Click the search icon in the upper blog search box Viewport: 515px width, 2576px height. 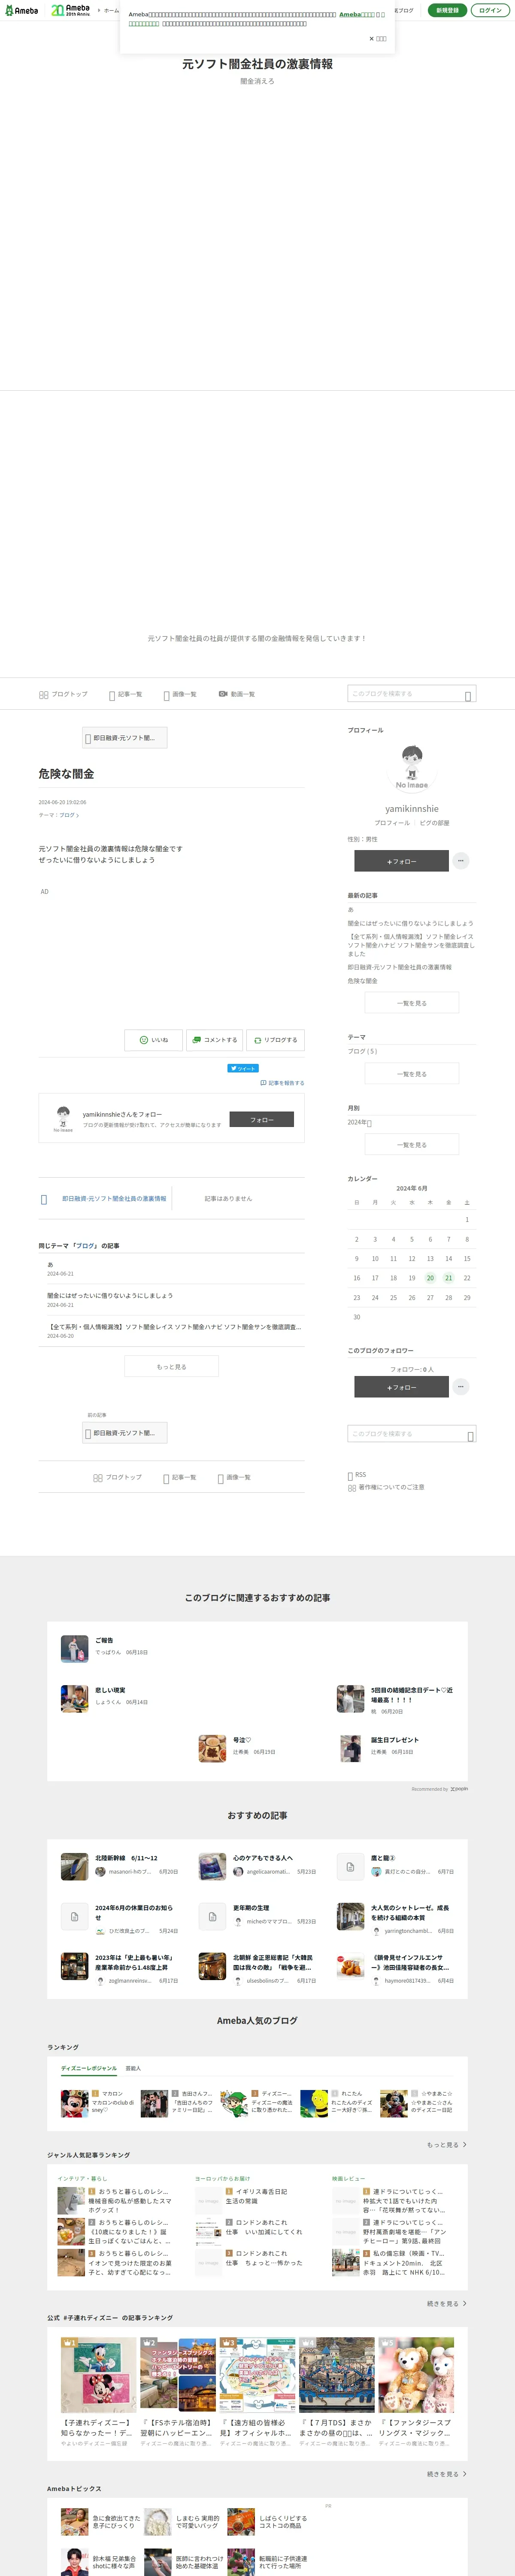coord(468,695)
